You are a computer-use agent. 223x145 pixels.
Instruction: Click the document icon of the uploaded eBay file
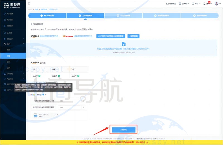coord(36,115)
